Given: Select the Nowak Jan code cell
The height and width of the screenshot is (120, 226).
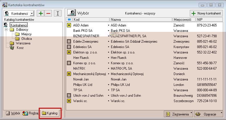Looking at the screenshot, I should (x=81, y=79).
